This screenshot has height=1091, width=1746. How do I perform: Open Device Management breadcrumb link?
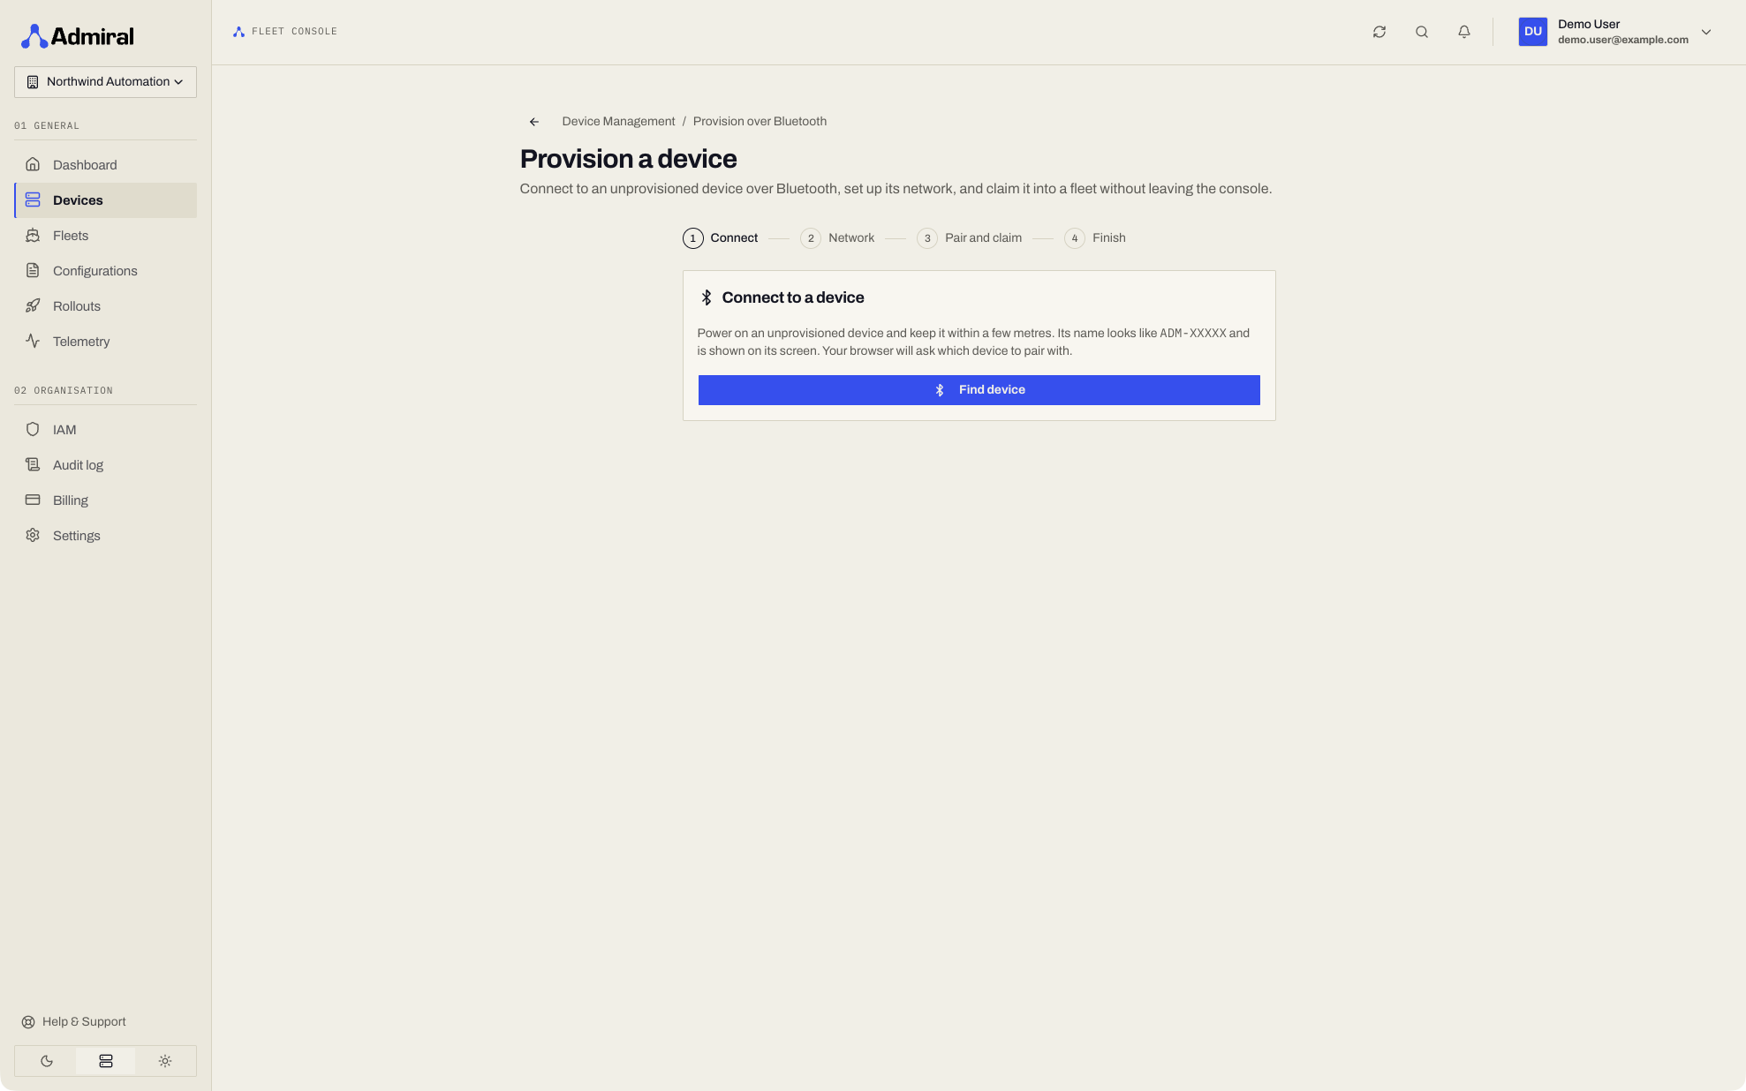pos(618,122)
